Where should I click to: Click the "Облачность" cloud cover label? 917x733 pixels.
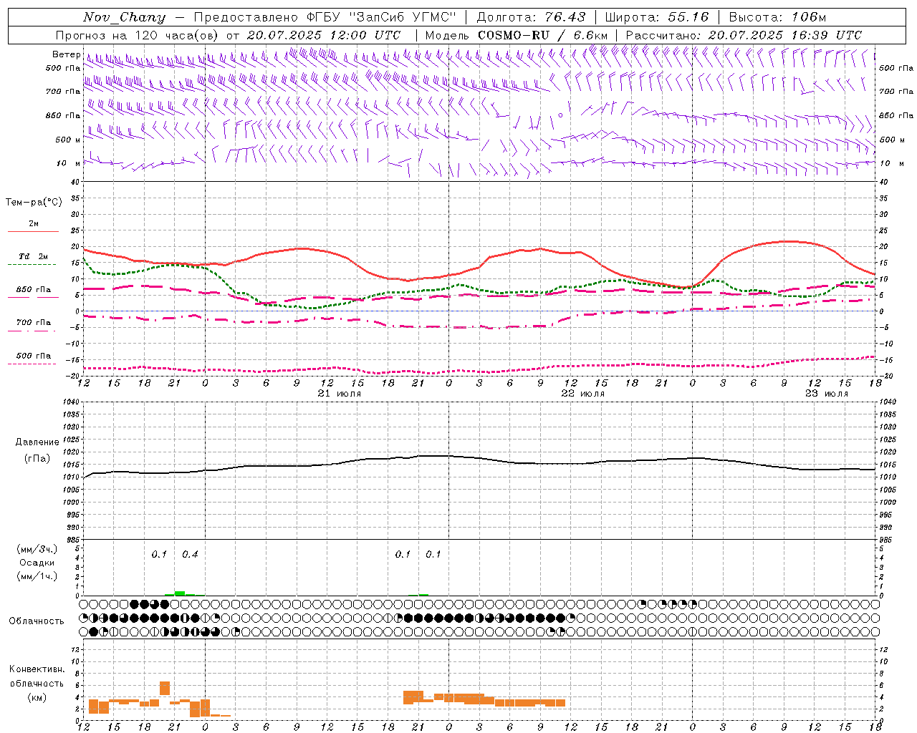tap(37, 621)
